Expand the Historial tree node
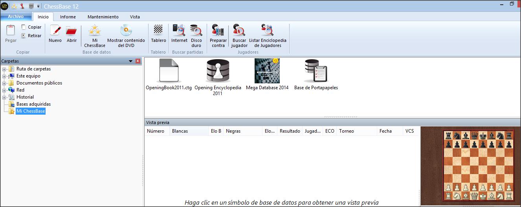521x207 pixels. (4, 97)
